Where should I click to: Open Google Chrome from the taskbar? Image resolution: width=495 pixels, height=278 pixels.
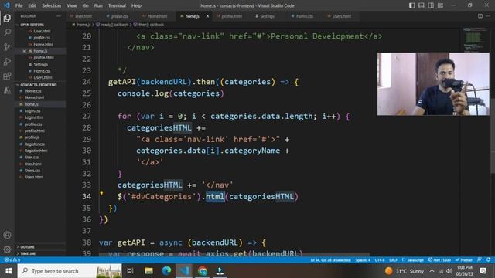(x=203, y=271)
